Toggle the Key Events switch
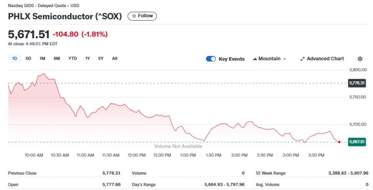 pyautogui.click(x=211, y=59)
